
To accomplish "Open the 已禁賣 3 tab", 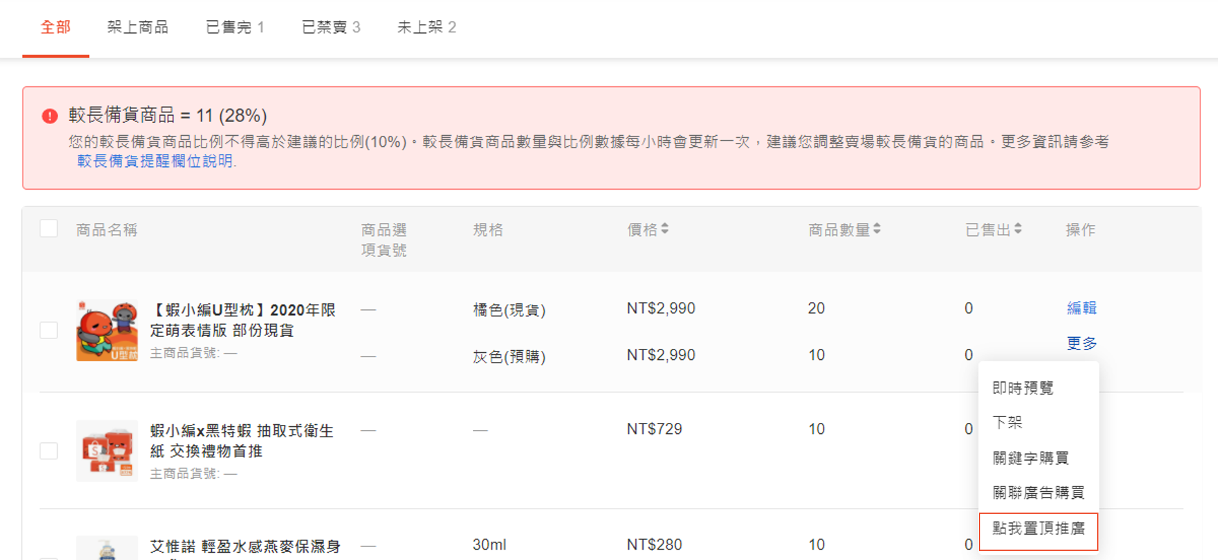I will 331,27.
